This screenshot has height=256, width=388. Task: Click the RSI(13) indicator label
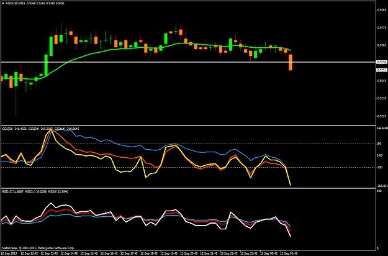[x=13, y=191]
